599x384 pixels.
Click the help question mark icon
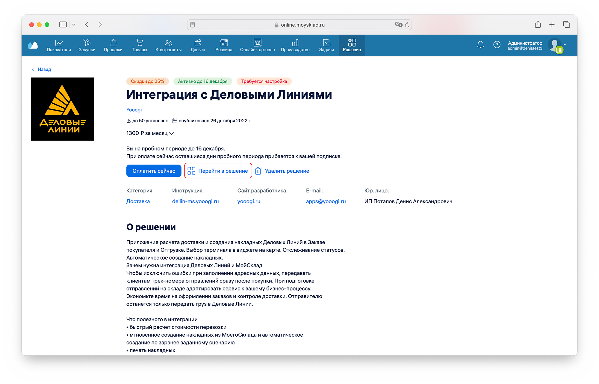497,45
